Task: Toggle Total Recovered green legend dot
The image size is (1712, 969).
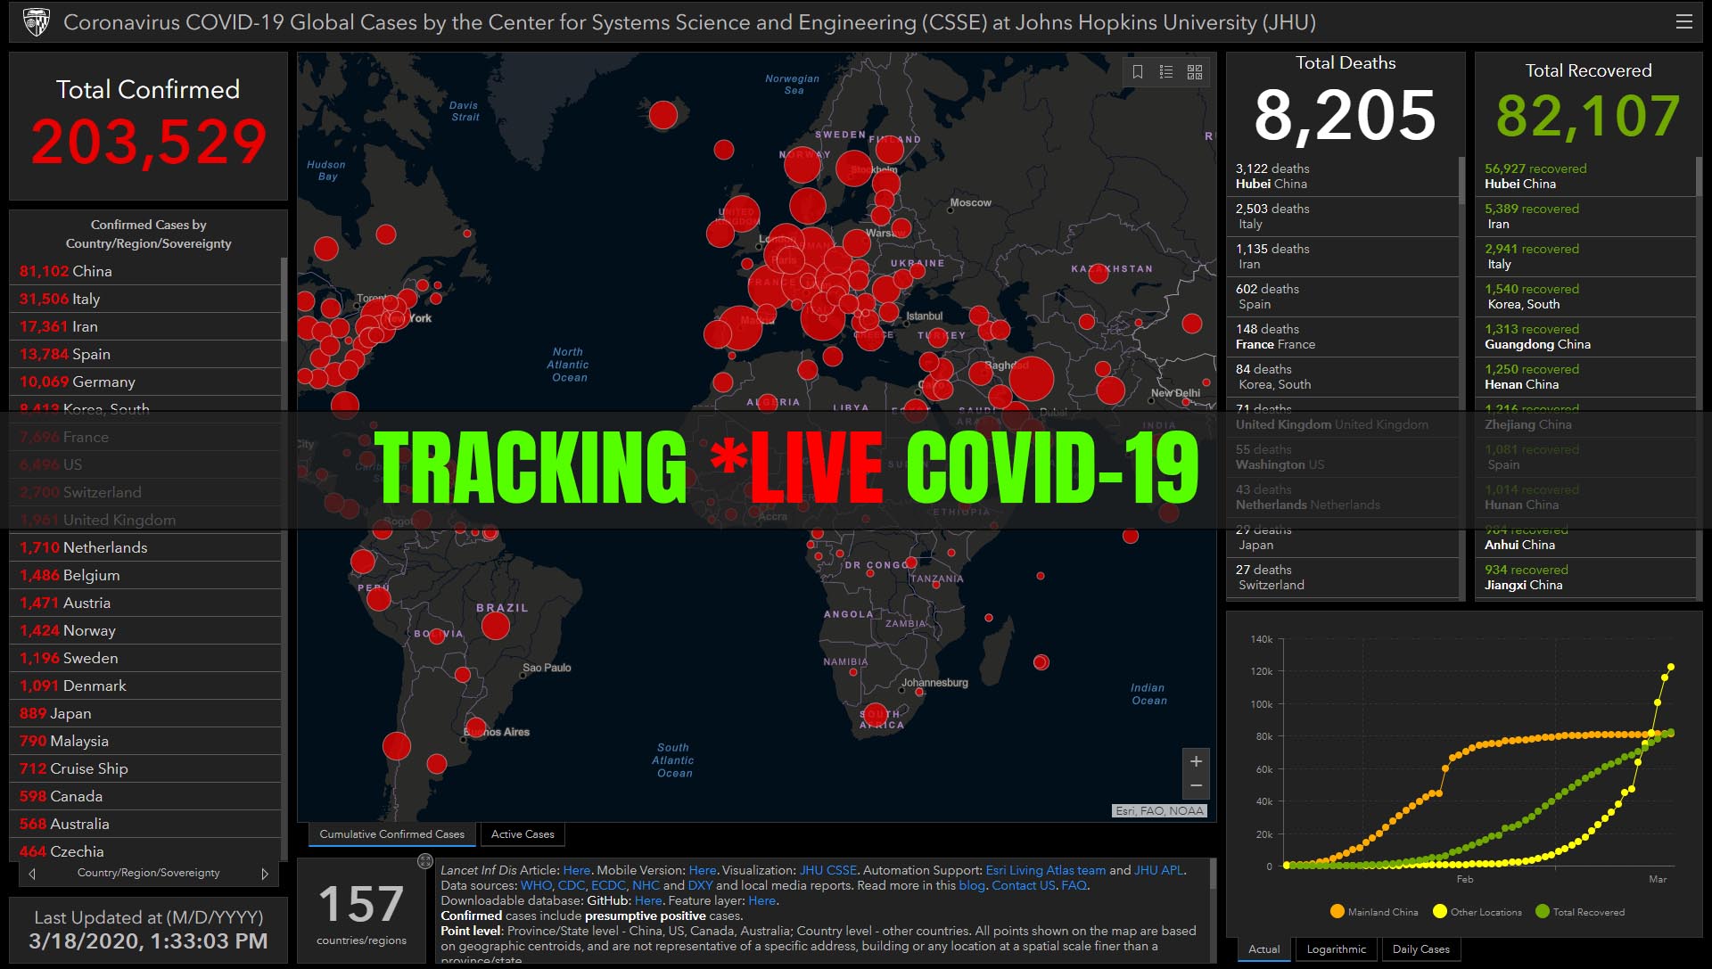Action: [x=1543, y=911]
